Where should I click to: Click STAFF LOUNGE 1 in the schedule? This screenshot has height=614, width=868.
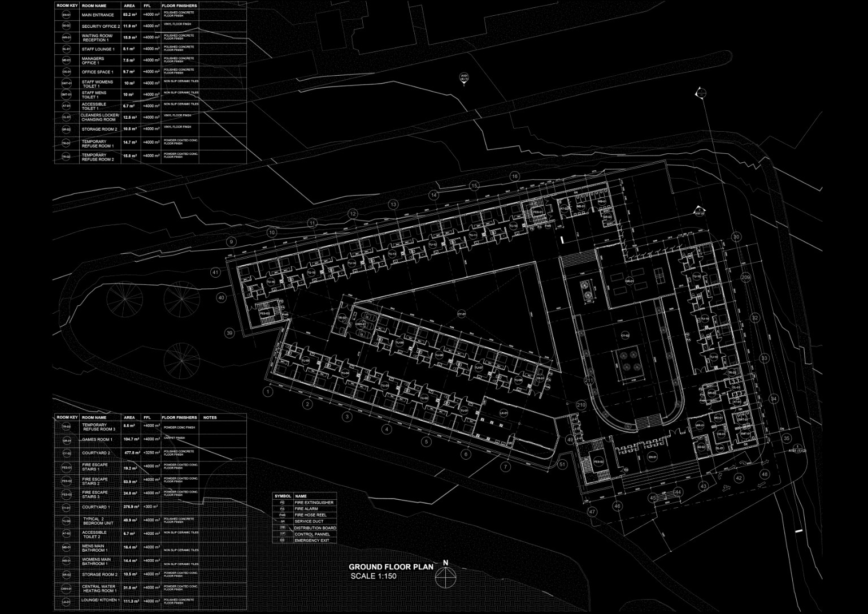[98, 49]
